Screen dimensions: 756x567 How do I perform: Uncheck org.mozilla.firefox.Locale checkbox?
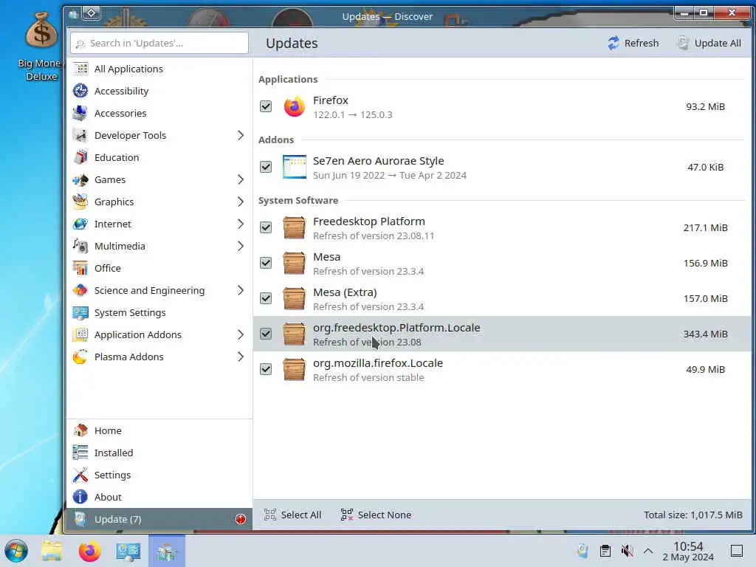tap(266, 369)
